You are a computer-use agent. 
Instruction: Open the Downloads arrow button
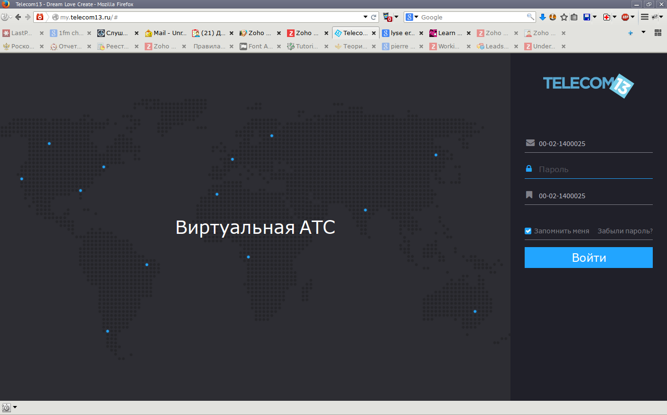pyautogui.click(x=542, y=17)
